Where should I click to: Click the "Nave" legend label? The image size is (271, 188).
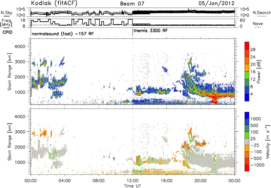pyautogui.click(x=257, y=23)
